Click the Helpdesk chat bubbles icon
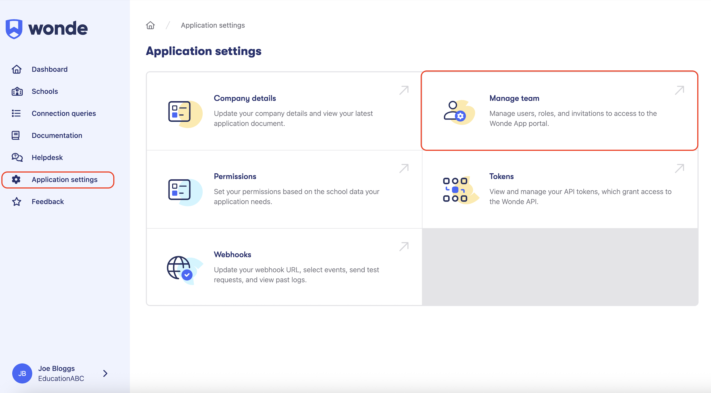This screenshot has width=711, height=393. [17, 157]
